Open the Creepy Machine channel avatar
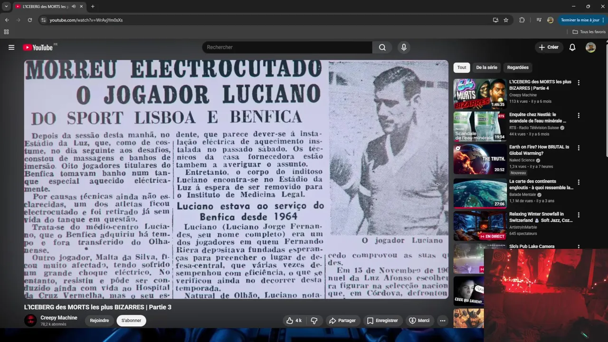The width and height of the screenshot is (608, 342). pyautogui.click(x=30, y=321)
